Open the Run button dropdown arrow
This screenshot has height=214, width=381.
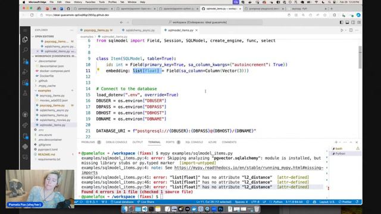tap(345, 30)
